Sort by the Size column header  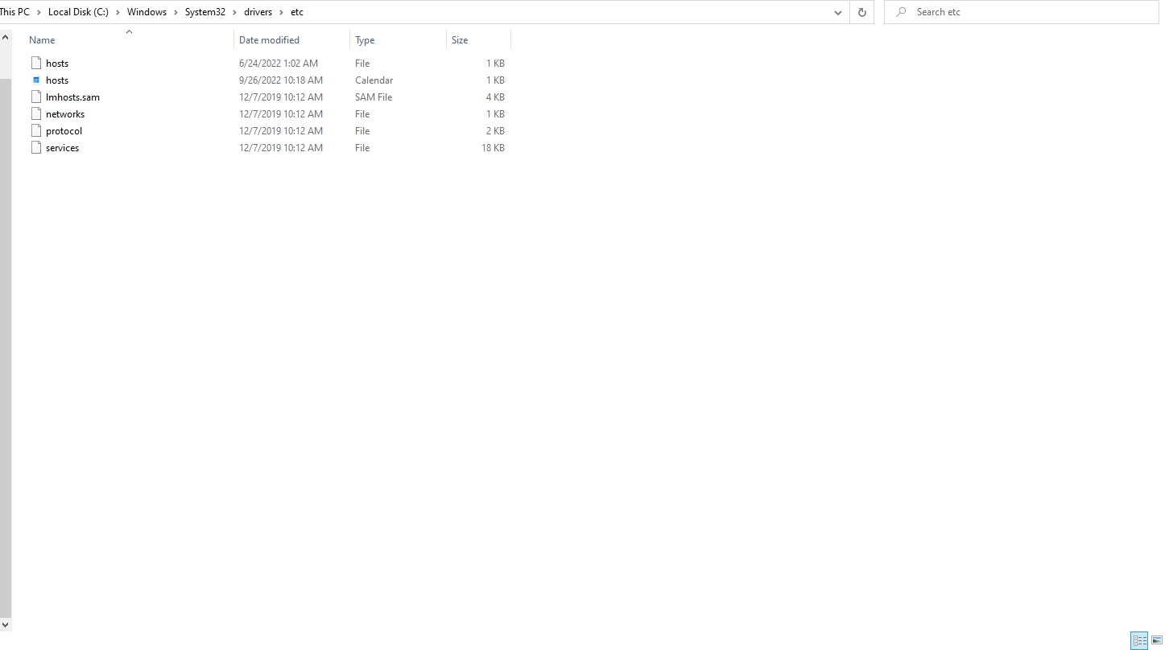point(460,40)
